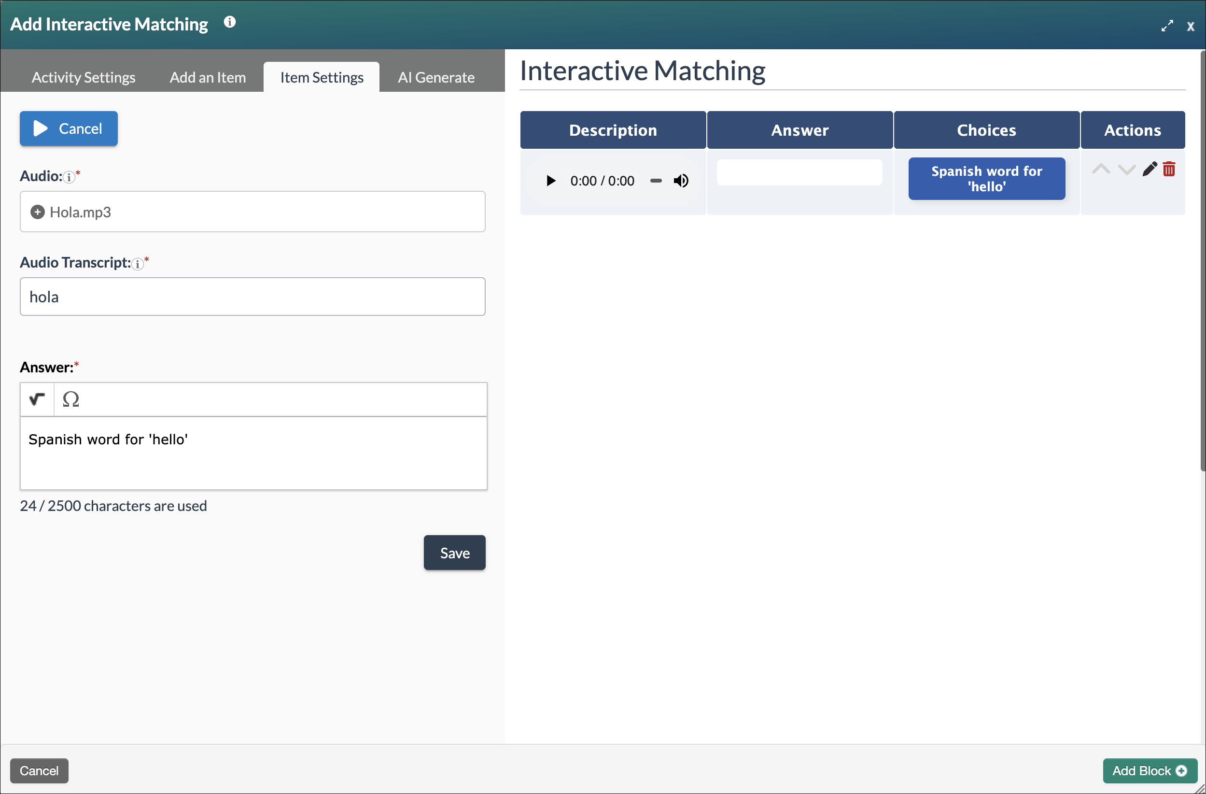1206x794 pixels.
Task: Delete the item using the trash icon
Action: pyautogui.click(x=1169, y=169)
